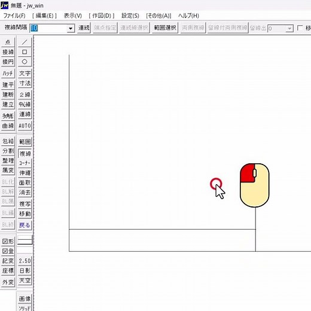
Task: Select the 外変 external edit tool
Action: tap(8, 282)
